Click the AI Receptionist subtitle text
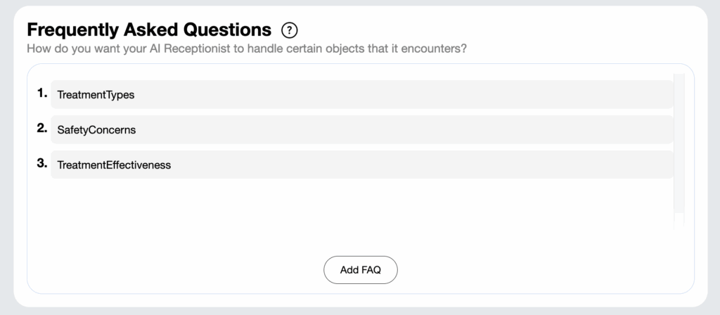Image resolution: width=720 pixels, height=315 pixels. [247, 49]
